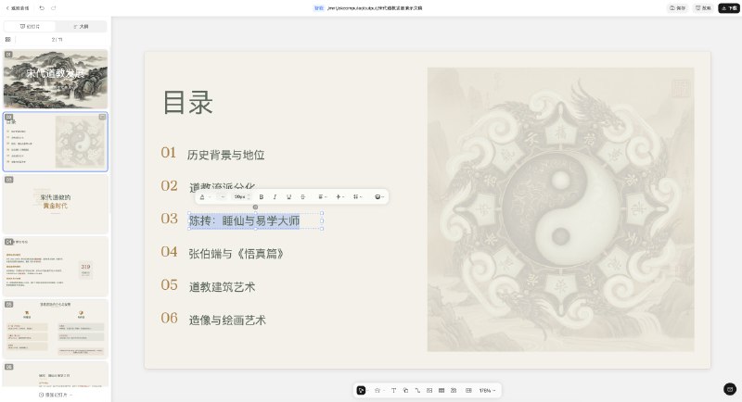Click the rotate handle above the text box
Screen dimensions: 742x402
pos(256,207)
